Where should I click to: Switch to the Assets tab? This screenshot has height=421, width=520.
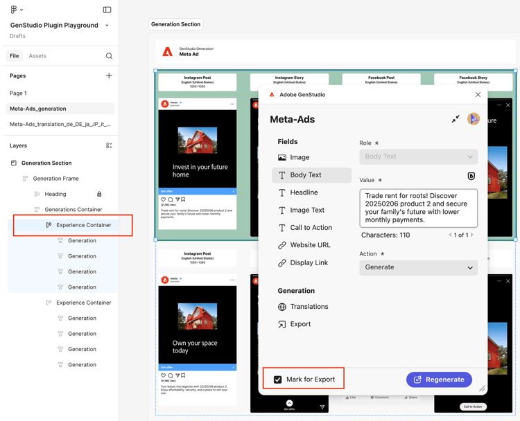tap(37, 55)
